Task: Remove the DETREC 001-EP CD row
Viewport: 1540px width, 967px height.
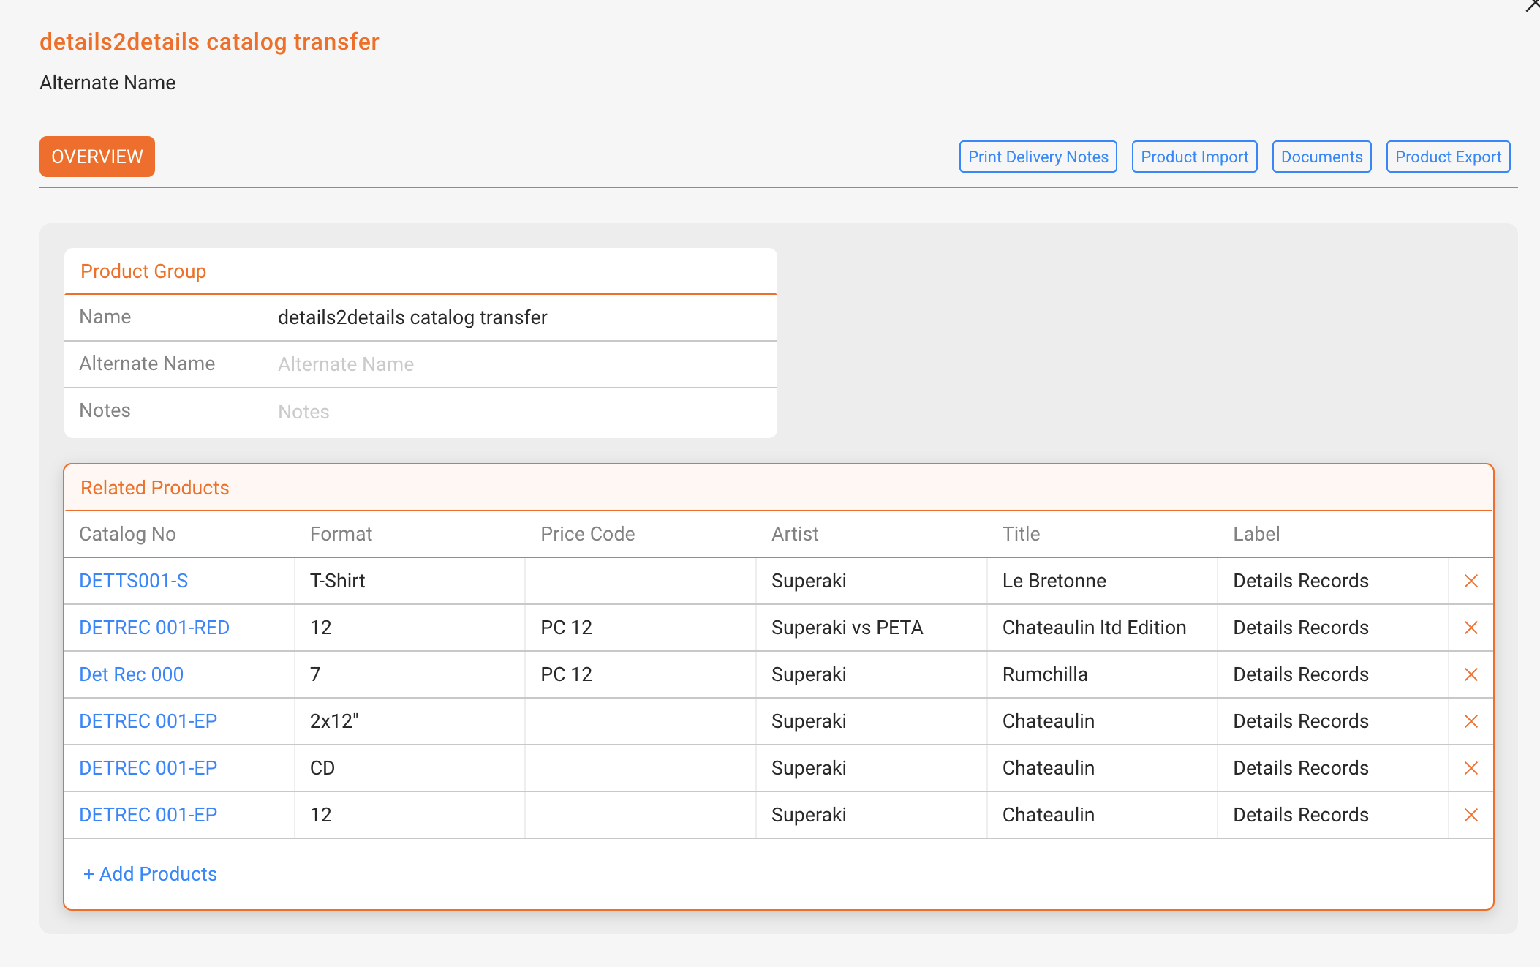Action: tap(1471, 768)
